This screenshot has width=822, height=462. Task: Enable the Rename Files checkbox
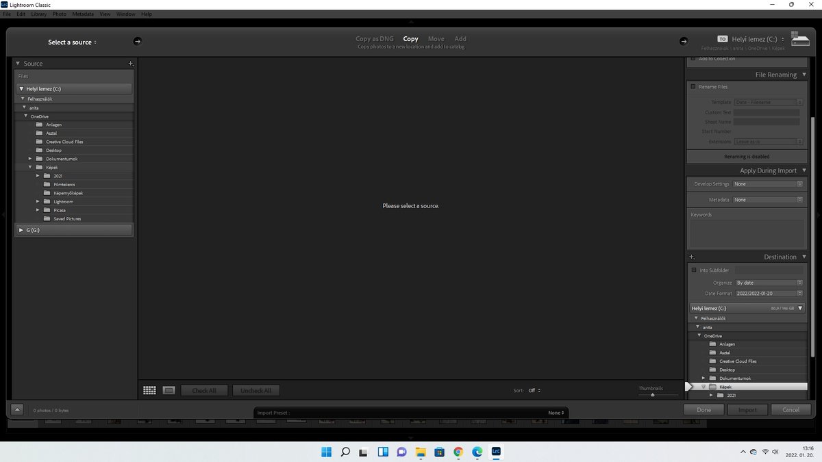[693, 87]
